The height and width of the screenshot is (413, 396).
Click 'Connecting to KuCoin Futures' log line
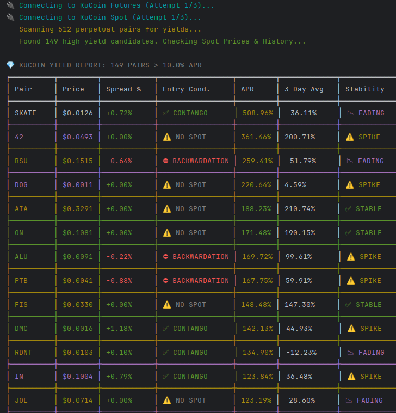coord(116,5)
